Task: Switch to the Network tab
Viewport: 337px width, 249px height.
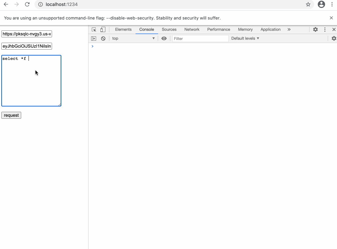Action: point(192,29)
